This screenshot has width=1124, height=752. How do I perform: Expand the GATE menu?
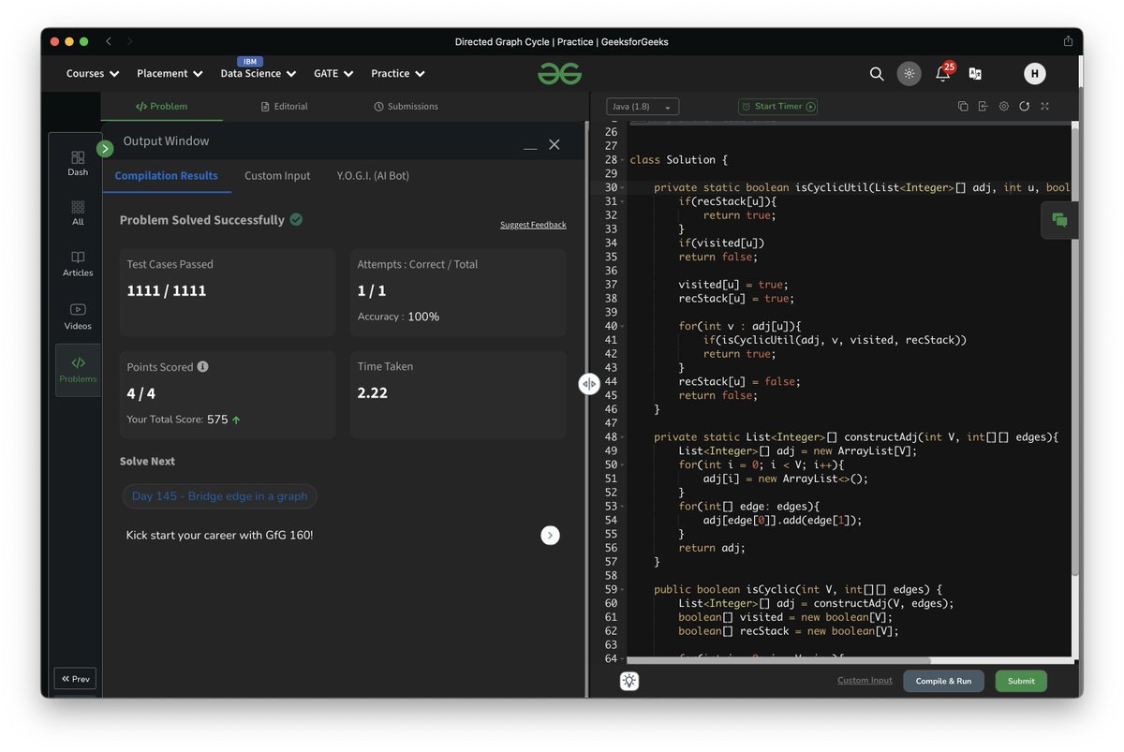333,73
